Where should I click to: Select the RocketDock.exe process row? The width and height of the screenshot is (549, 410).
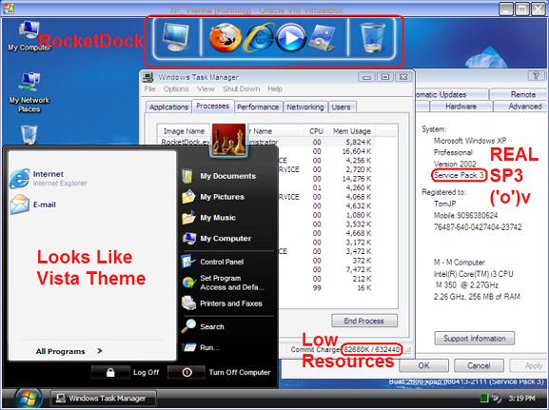coord(266,142)
